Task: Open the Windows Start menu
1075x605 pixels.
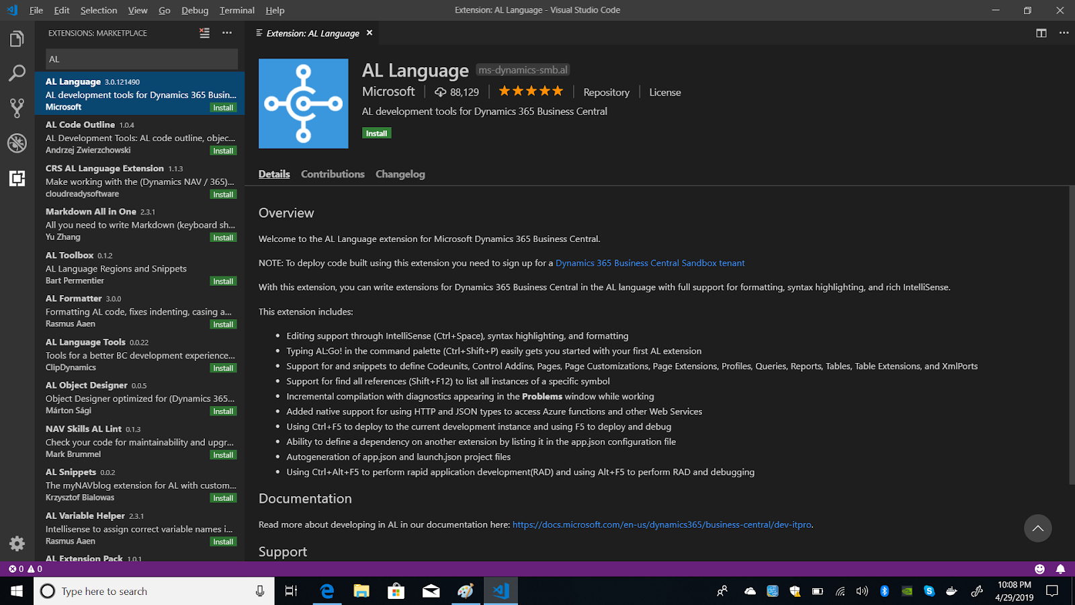Action: (x=17, y=591)
